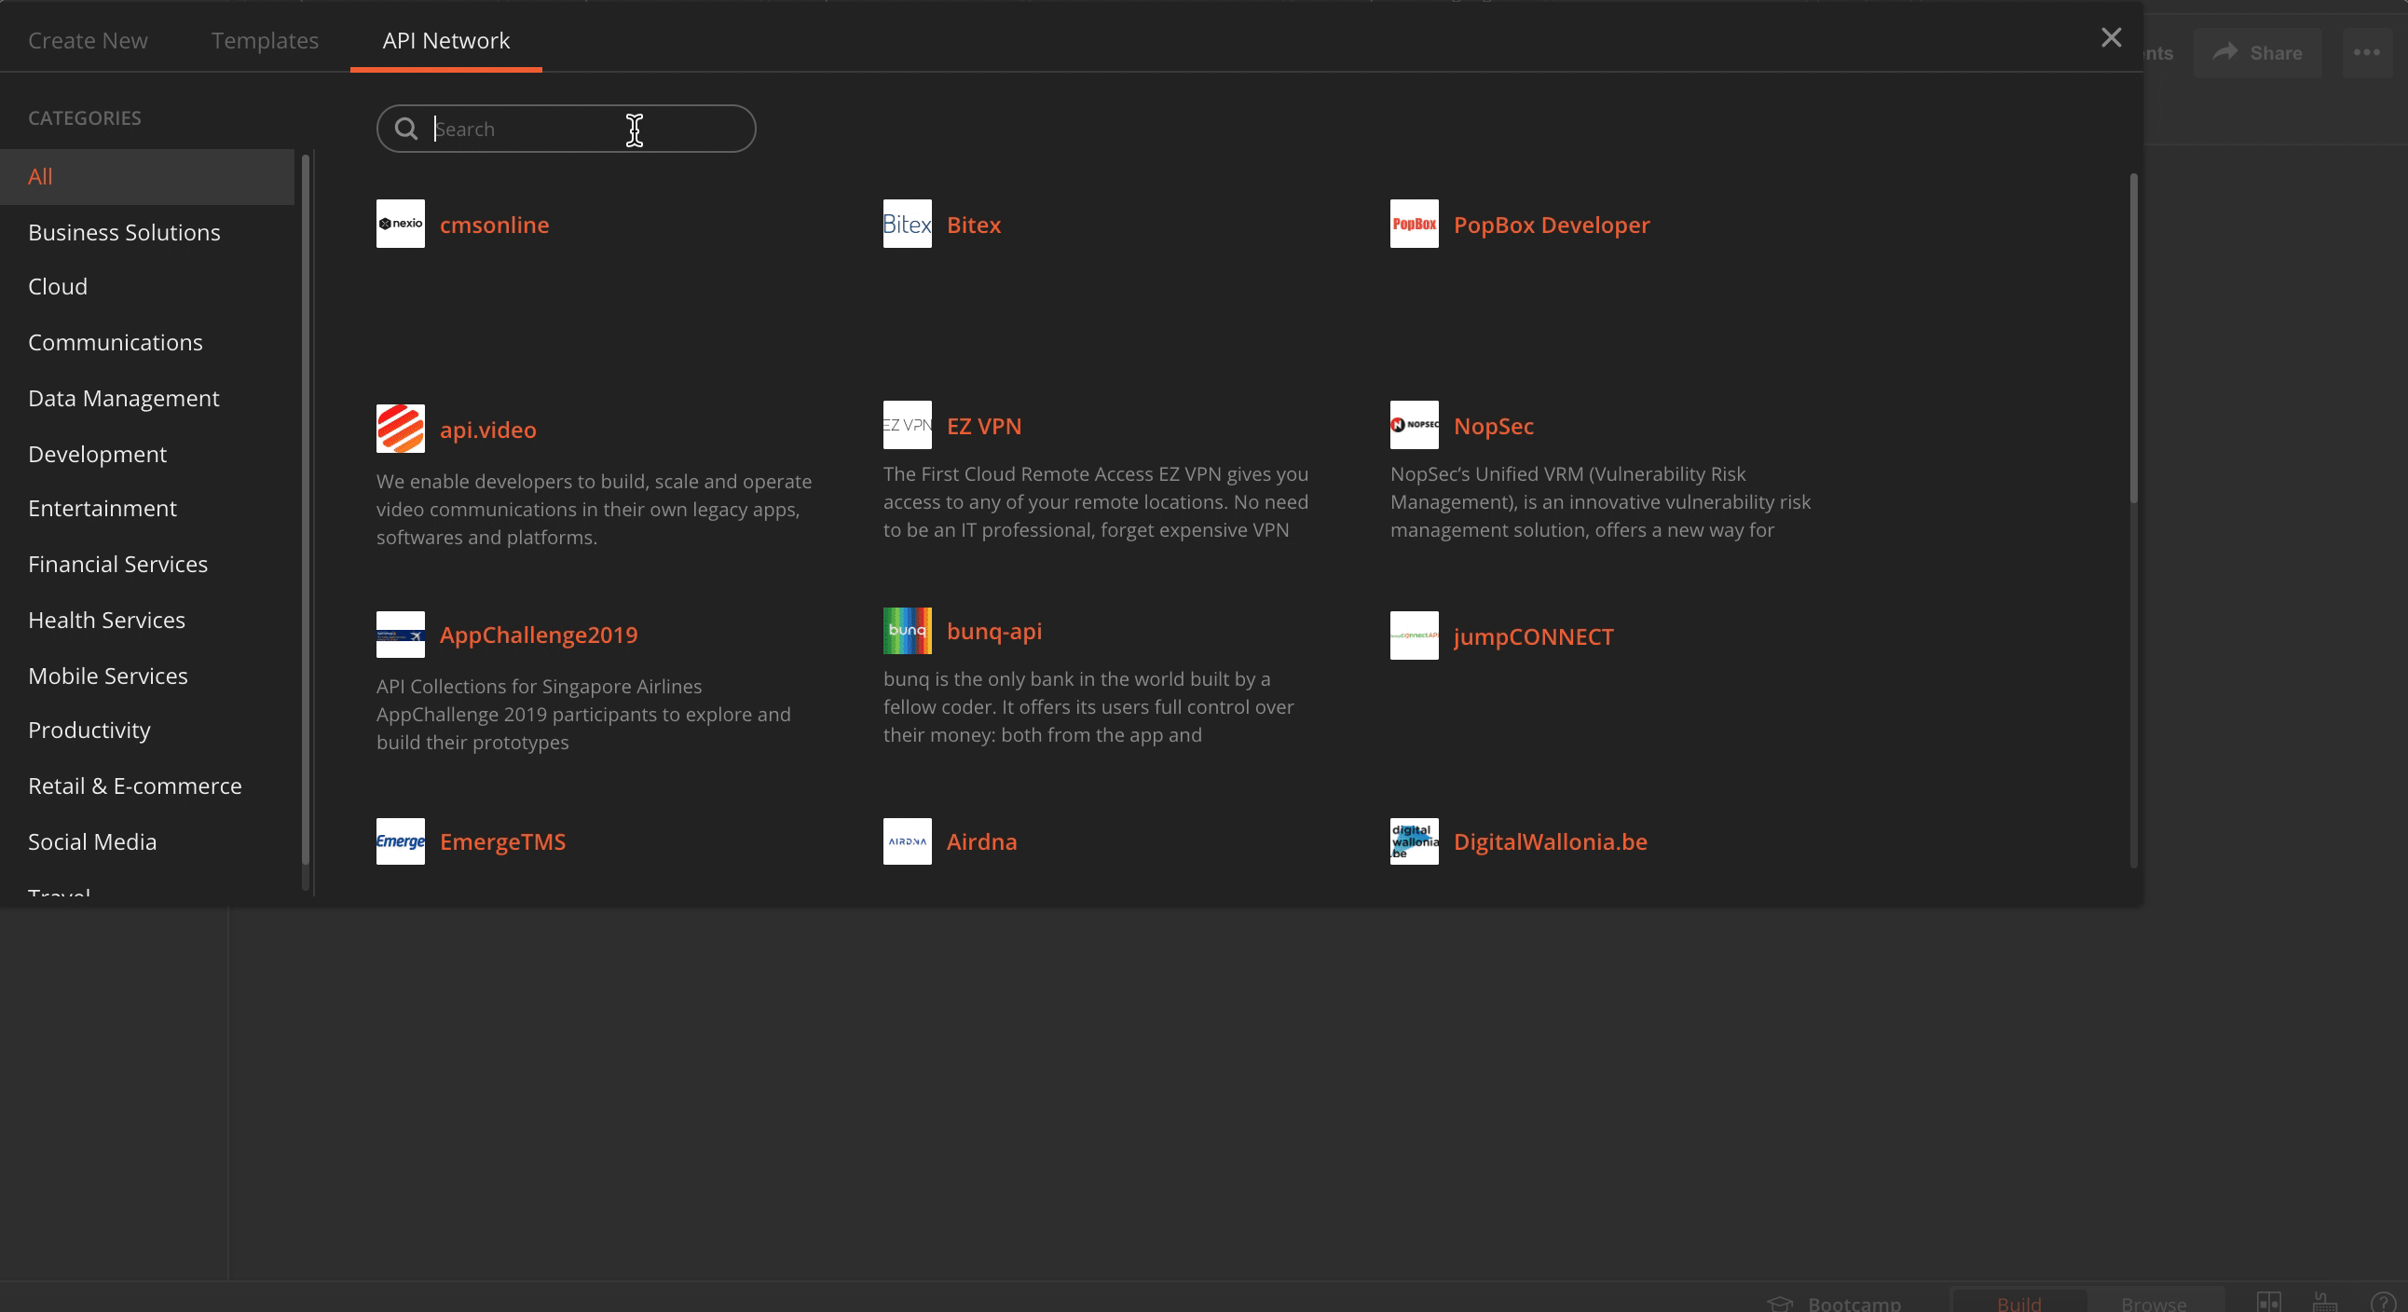This screenshot has height=1312, width=2408.
Task: Open the EZ VPN API link
Action: pyautogui.click(x=983, y=426)
